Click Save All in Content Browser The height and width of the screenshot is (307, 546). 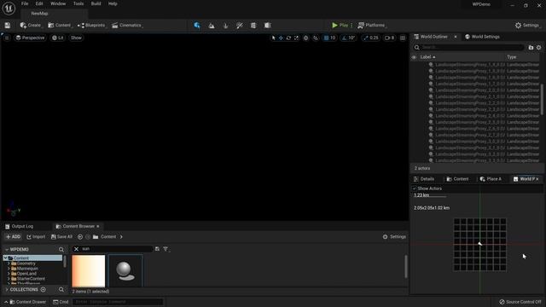tap(61, 237)
